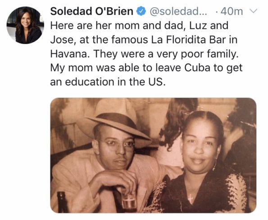Click the tweet text body
Screen dimensions: 268x220
(146, 54)
